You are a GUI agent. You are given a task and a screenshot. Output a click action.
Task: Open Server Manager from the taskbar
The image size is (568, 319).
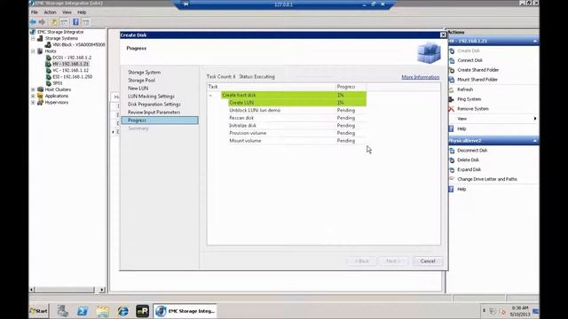pos(62,311)
